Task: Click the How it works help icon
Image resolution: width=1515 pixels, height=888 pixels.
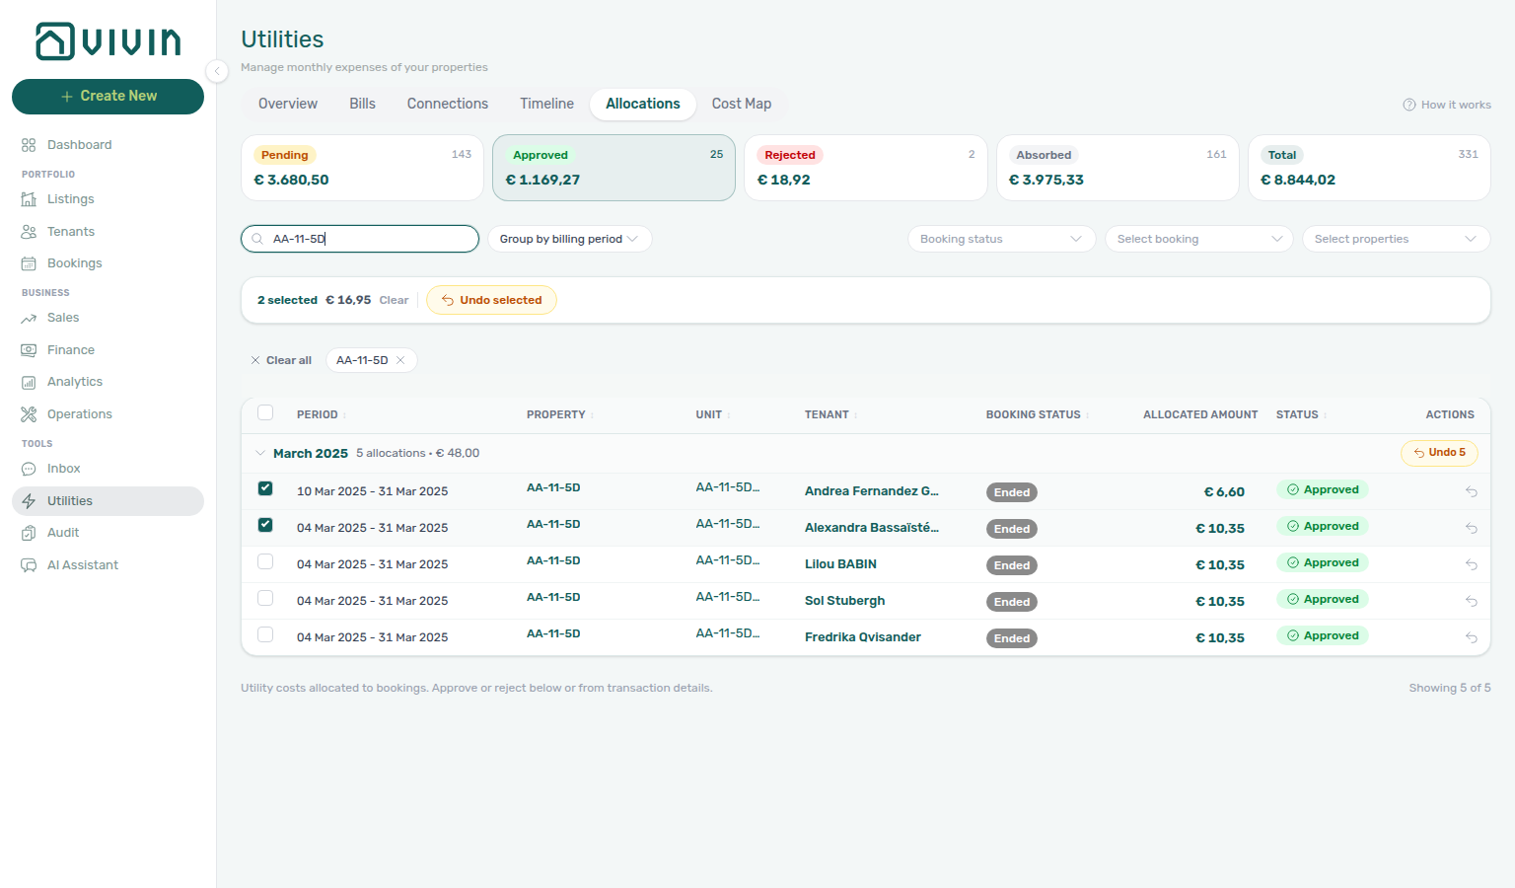Action: 1409,105
